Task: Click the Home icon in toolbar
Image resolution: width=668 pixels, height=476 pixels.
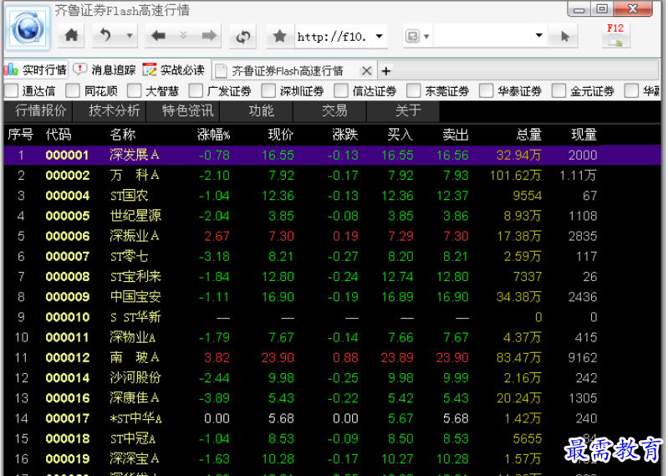Action: click(x=72, y=36)
